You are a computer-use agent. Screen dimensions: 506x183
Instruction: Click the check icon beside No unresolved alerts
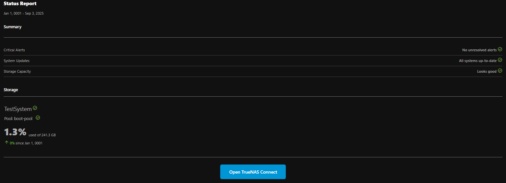tap(500, 49)
